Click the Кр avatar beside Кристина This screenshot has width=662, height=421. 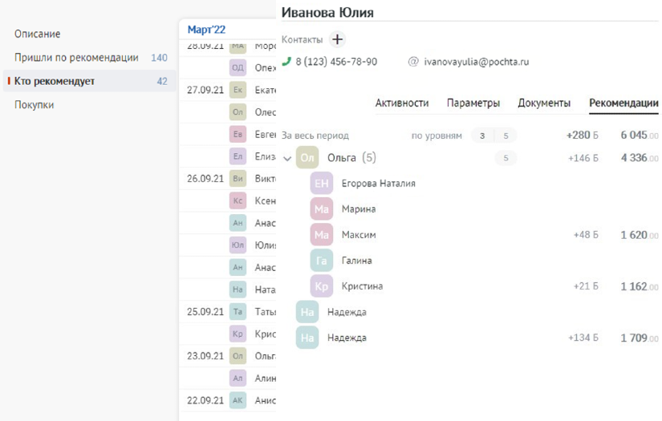click(321, 286)
